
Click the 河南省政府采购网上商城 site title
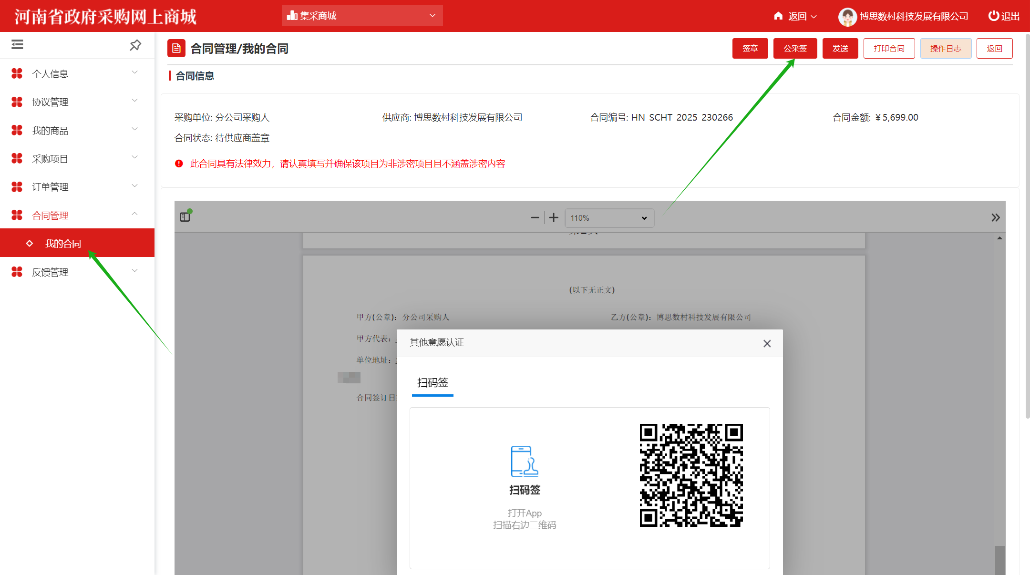coord(105,17)
